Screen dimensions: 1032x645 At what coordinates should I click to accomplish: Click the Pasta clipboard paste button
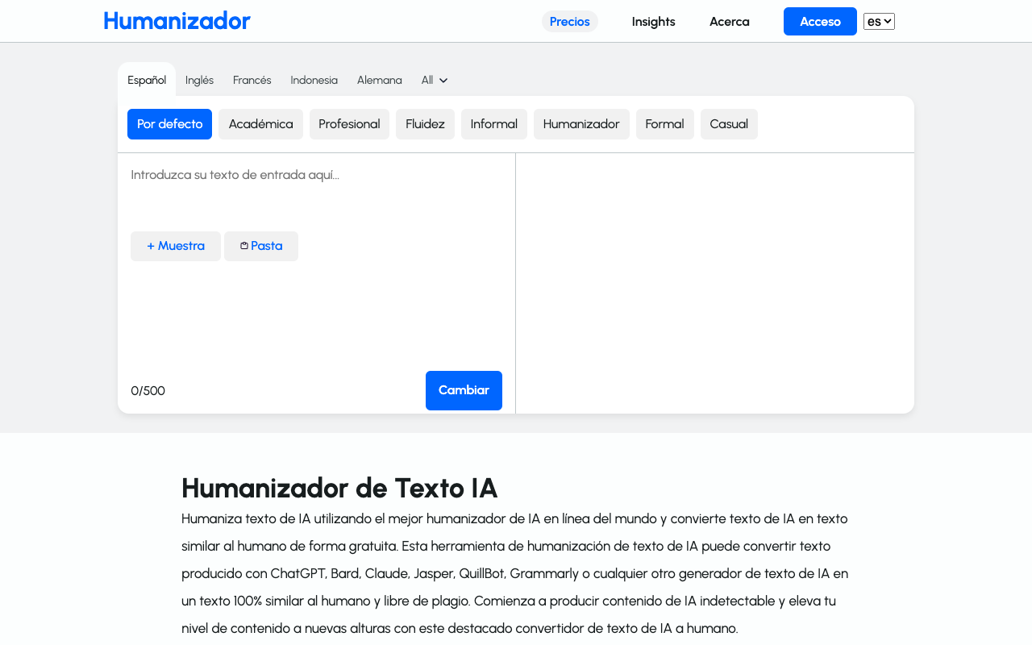pos(261,246)
